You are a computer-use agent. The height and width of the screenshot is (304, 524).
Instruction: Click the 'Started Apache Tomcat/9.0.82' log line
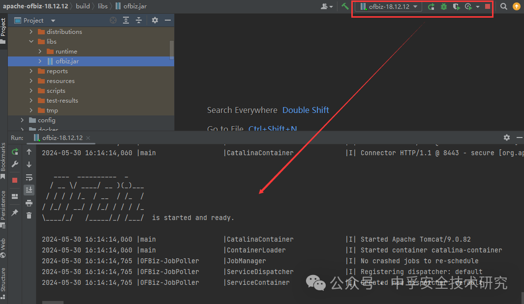(415, 239)
